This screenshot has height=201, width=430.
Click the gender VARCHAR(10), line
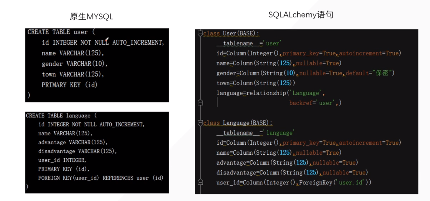(75, 64)
